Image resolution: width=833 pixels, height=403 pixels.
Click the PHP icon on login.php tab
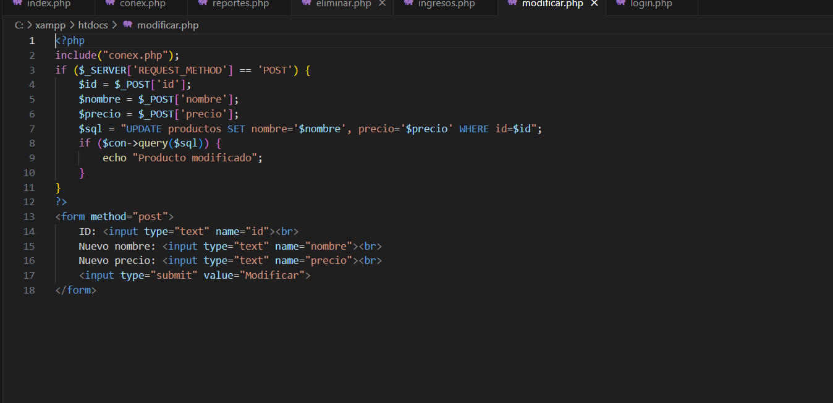620,3
